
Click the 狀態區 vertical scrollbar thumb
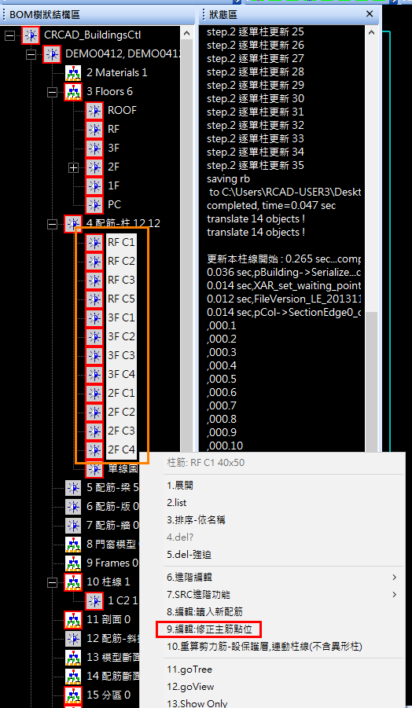371,382
